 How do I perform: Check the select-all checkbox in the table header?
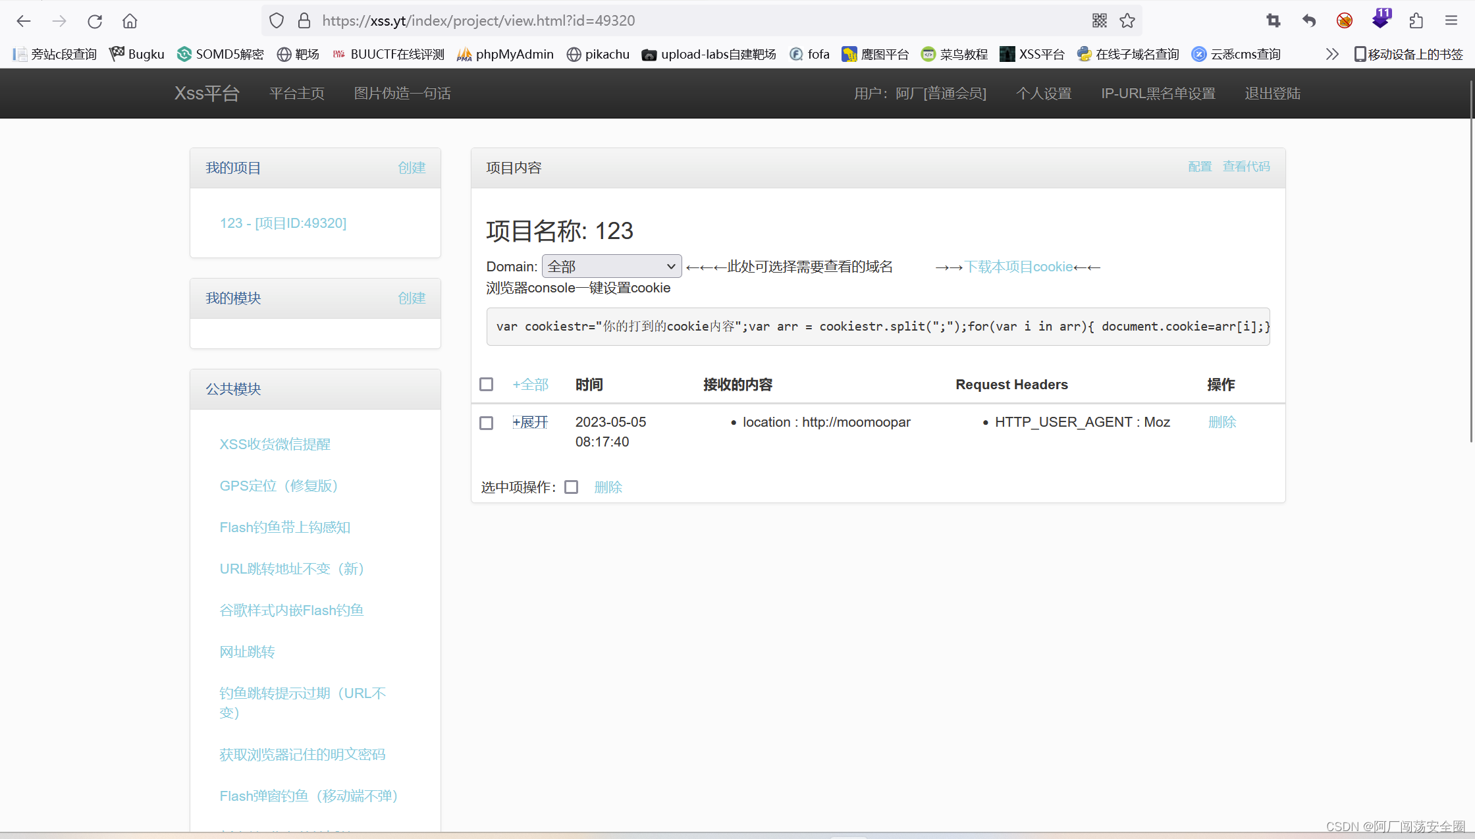click(487, 384)
